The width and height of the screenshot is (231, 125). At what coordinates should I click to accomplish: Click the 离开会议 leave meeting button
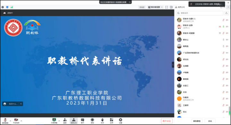click(167, 121)
